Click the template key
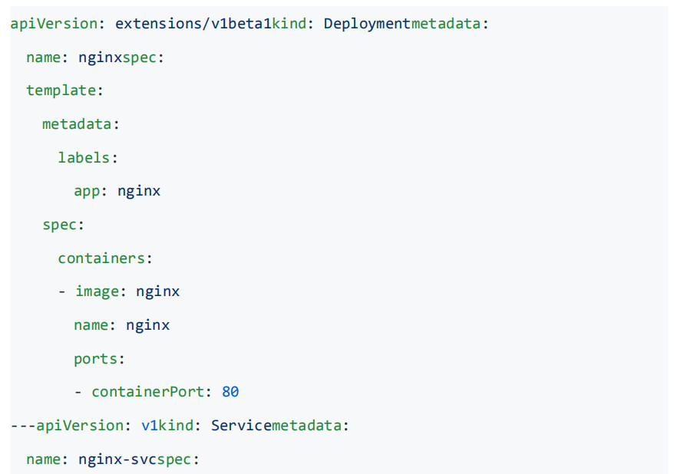The height and width of the screenshot is (474, 674). pos(61,91)
